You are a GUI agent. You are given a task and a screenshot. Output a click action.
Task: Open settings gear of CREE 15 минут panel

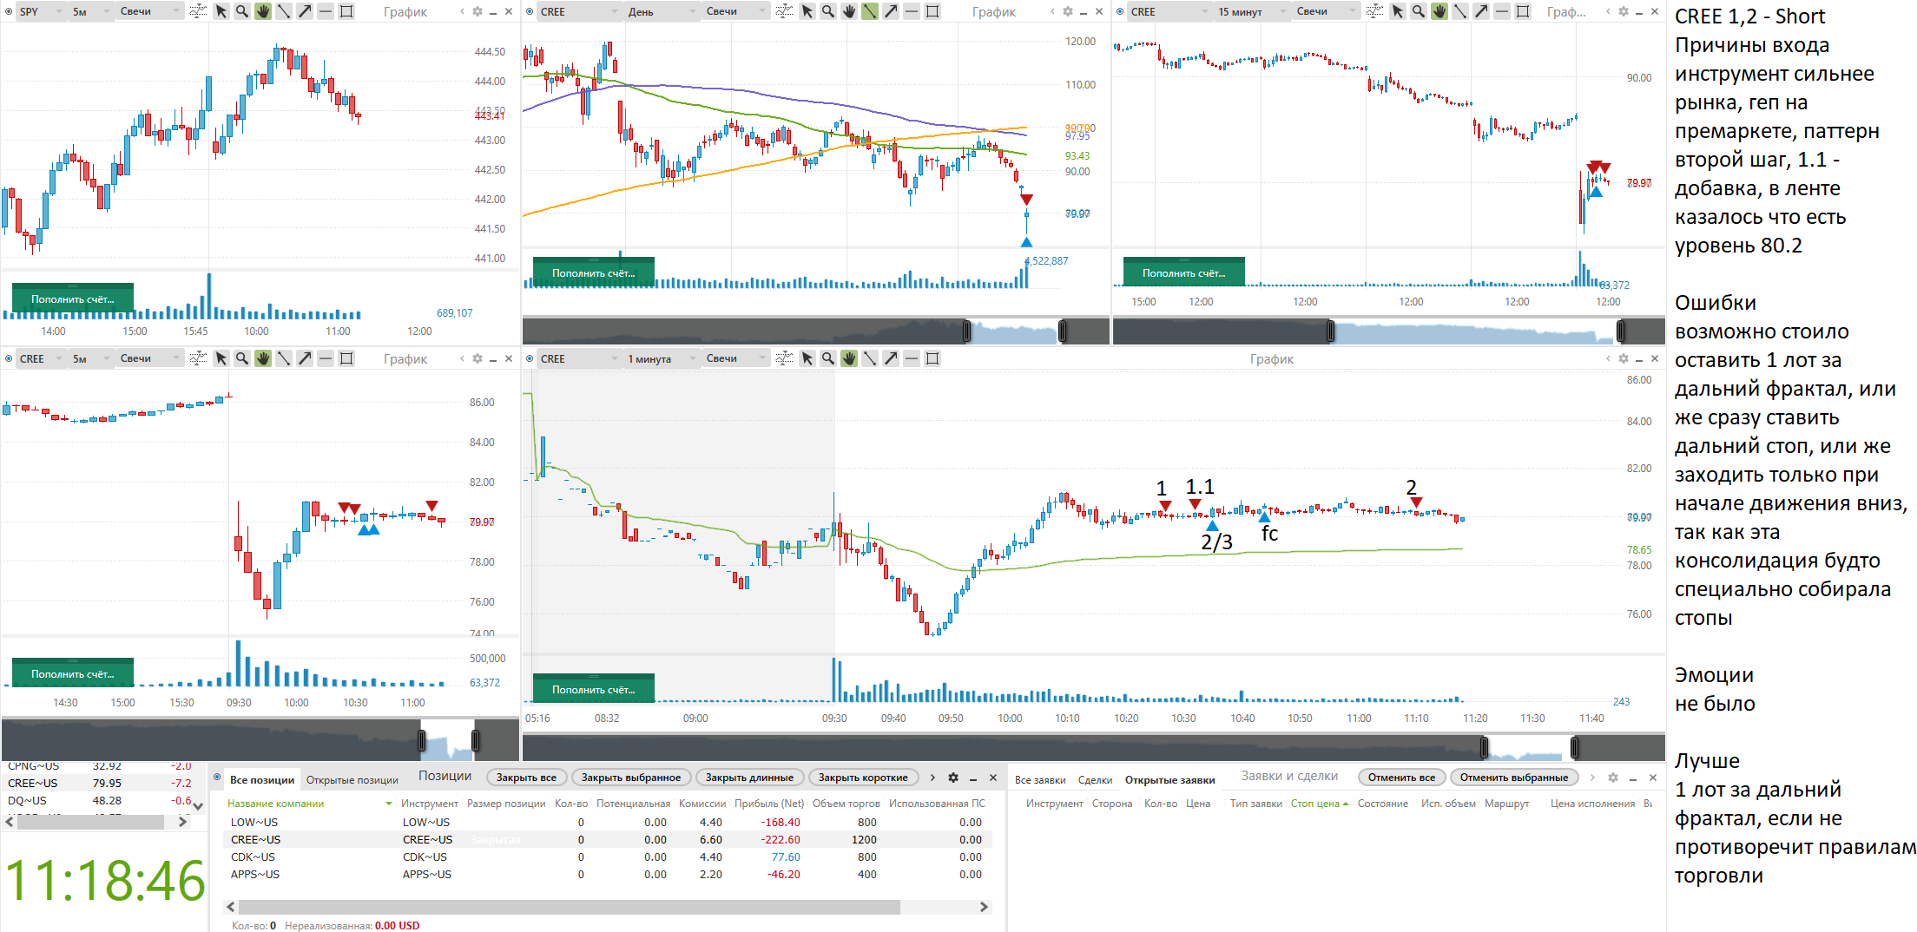click(x=1624, y=11)
